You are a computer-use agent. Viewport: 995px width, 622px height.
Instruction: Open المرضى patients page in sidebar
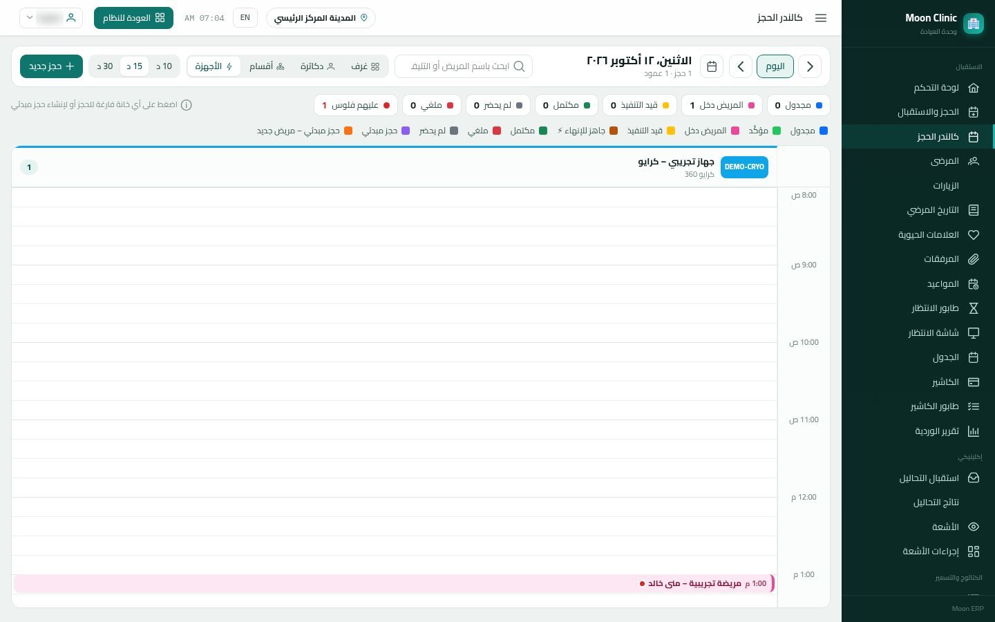pos(918,161)
